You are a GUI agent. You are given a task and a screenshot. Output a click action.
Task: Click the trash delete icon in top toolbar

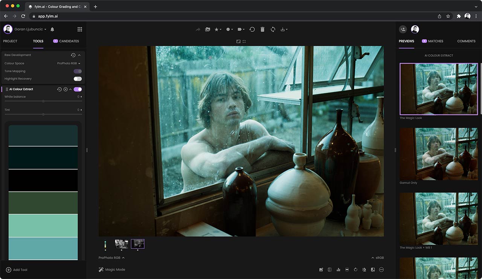262,29
